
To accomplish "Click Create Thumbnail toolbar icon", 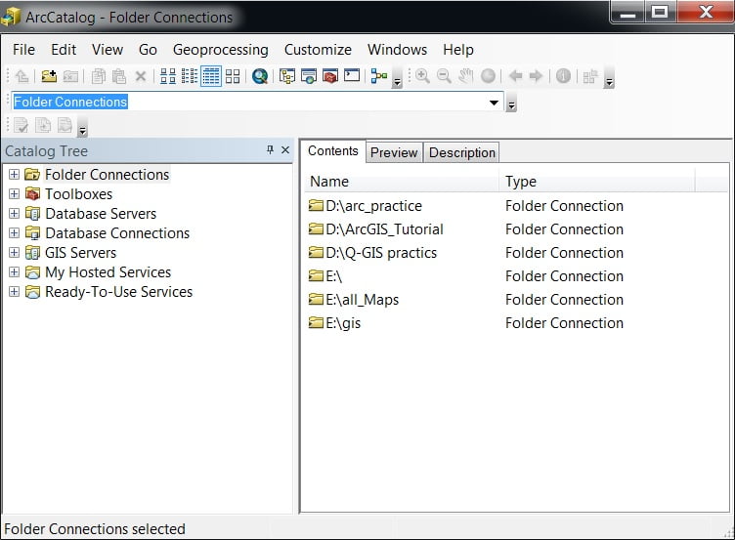I will pyautogui.click(x=590, y=76).
